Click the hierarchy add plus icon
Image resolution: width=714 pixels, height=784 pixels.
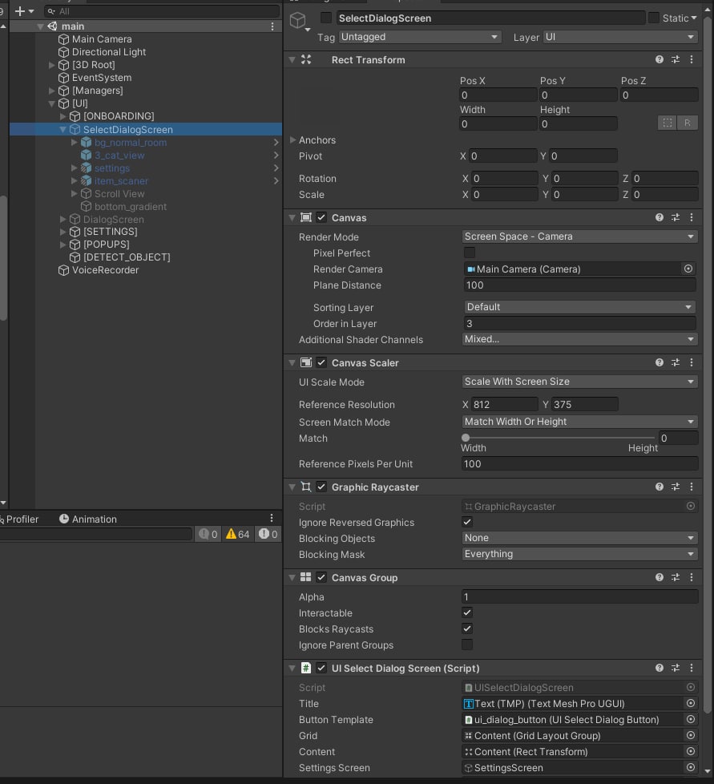click(x=20, y=11)
